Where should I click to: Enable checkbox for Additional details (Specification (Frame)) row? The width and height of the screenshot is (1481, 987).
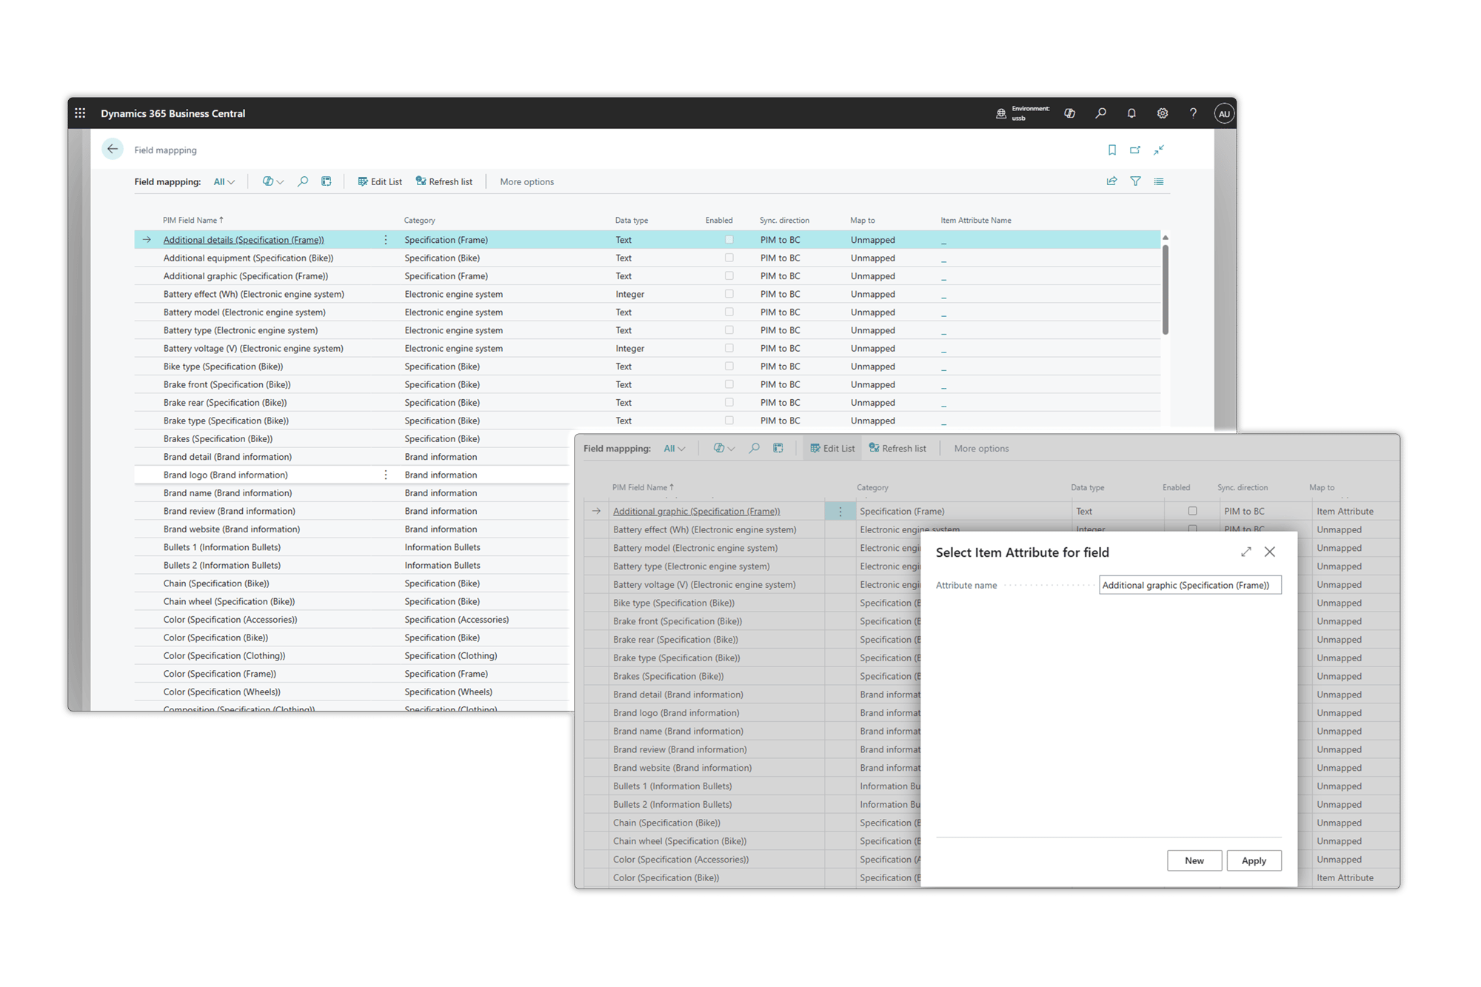(729, 240)
